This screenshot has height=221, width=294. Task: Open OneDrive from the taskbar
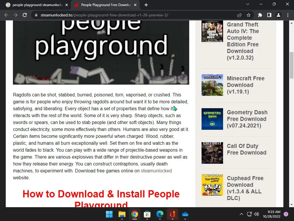[185, 214]
